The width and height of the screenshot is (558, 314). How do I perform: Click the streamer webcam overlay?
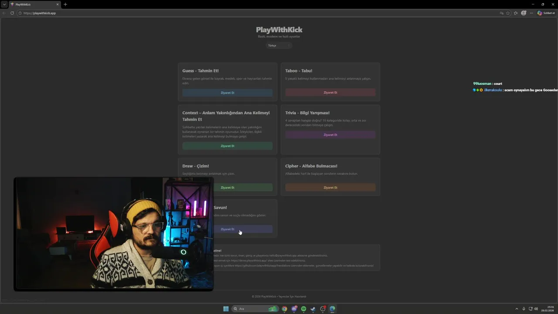113,234
